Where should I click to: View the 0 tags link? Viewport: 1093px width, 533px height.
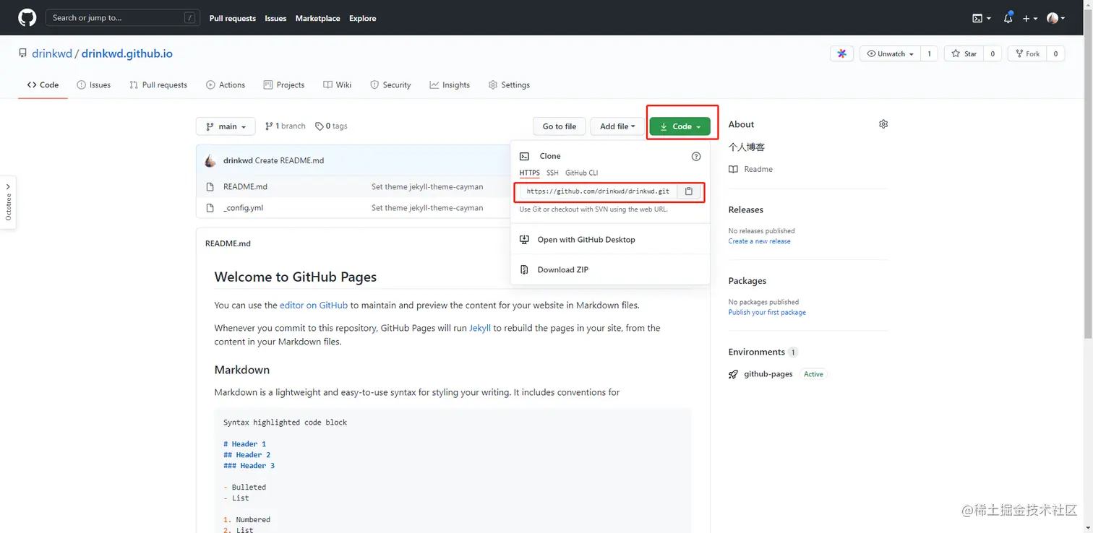coord(331,126)
